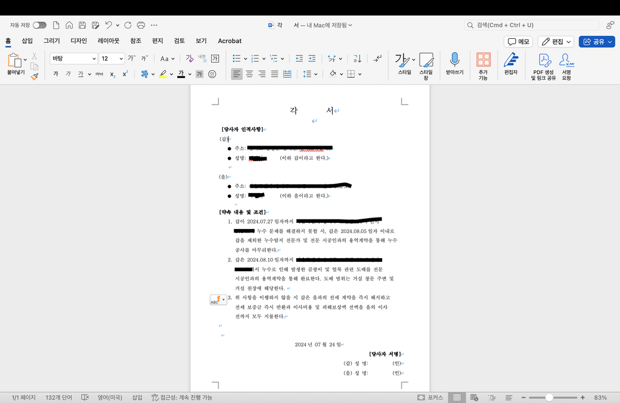
Task: Toggle the AutoSave (자동 저장) switch
Action: [39, 25]
